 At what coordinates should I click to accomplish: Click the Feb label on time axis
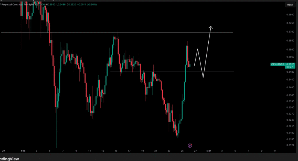pyautogui.click(x=23, y=151)
